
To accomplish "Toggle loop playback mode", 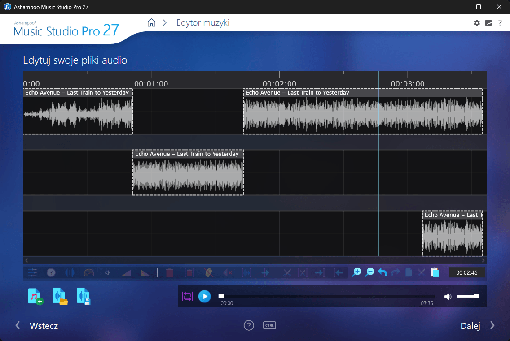I will click(x=187, y=296).
